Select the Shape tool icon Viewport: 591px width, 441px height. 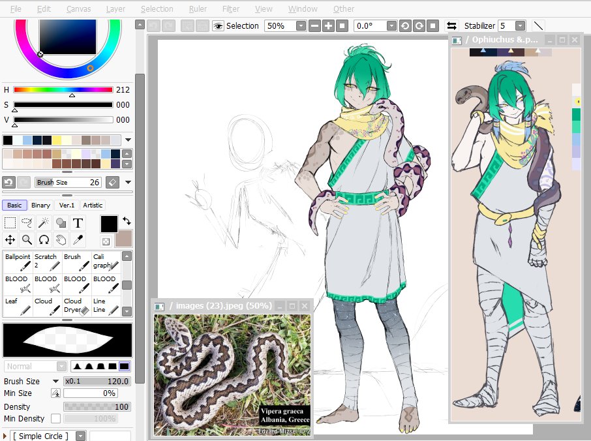[x=61, y=222]
